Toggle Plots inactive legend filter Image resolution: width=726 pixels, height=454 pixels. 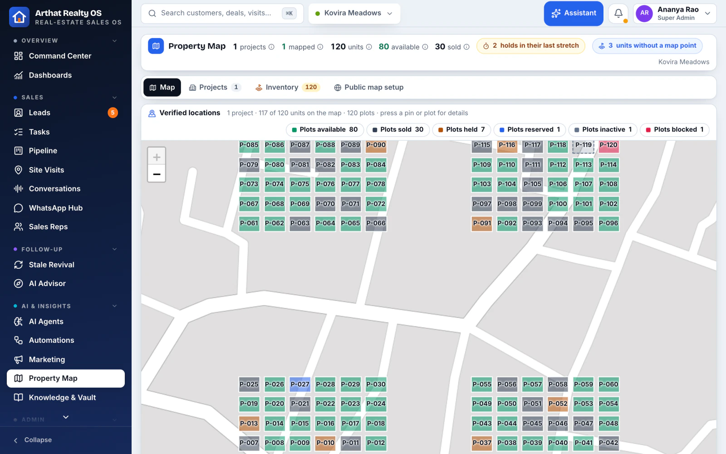point(603,130)
